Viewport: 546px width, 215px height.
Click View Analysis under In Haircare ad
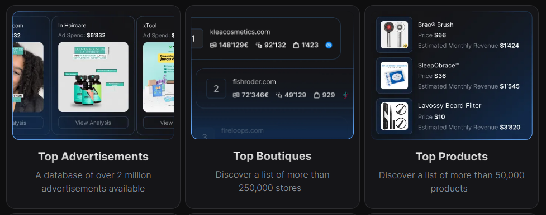pos(93,123)
